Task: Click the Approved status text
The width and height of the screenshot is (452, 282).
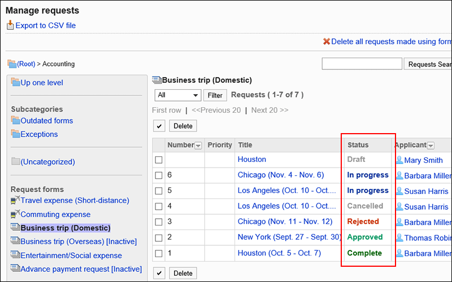Action: point(365,237)
